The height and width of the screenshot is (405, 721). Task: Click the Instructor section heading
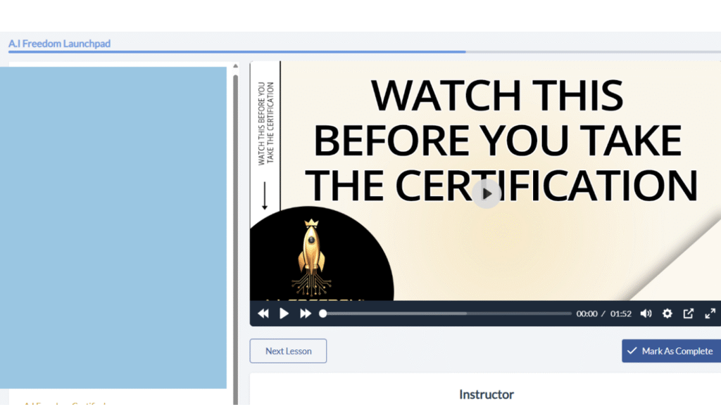(x=487, y=394)
